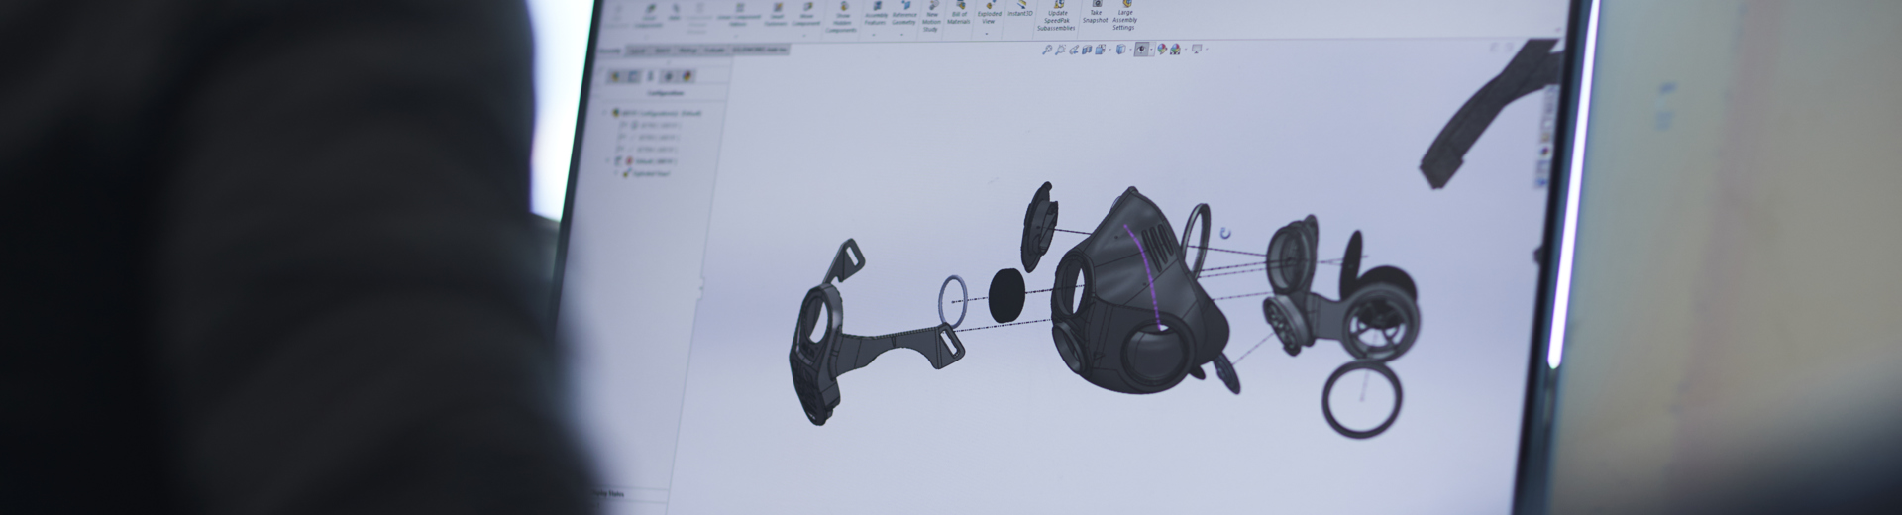
Task: Click the Take Snapshot tool
Action: 1096,11
